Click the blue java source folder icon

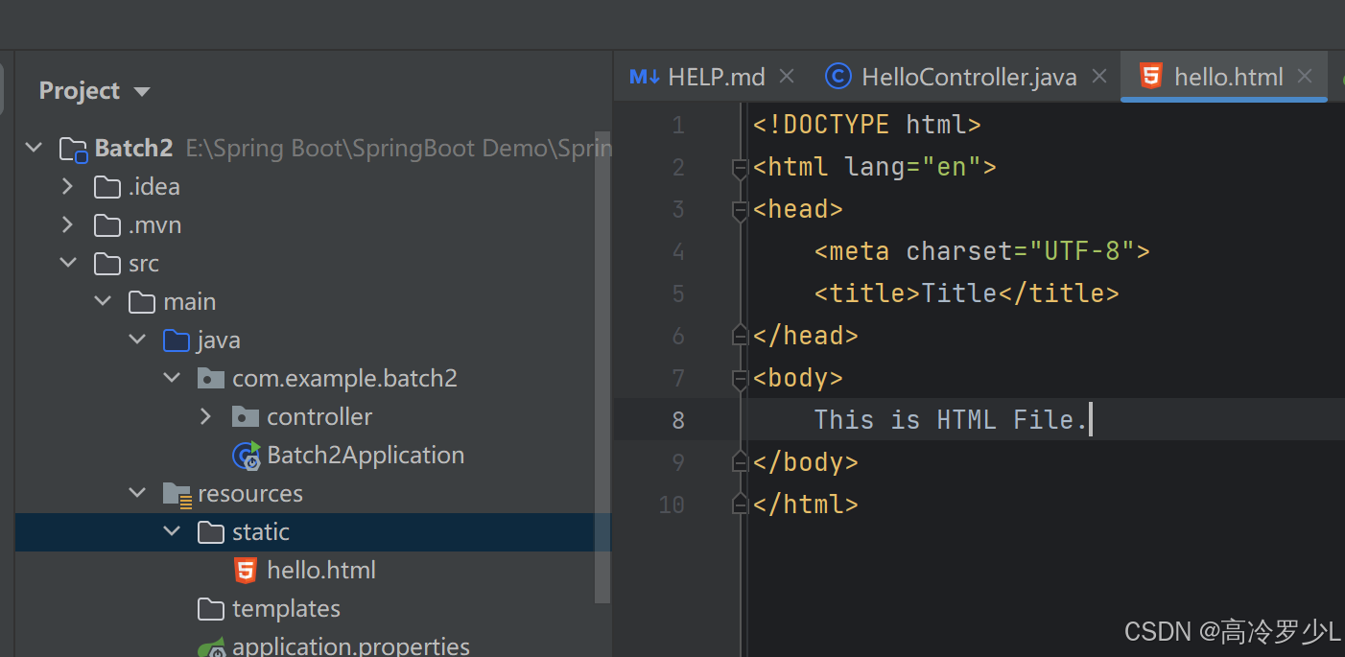(177, 340)
